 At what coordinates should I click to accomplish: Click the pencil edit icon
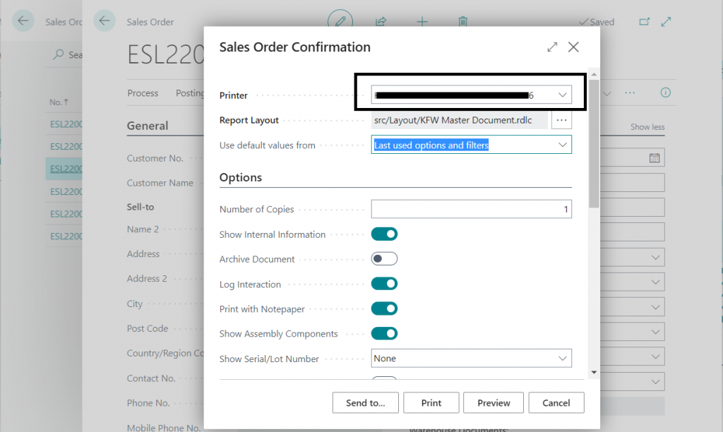point(340,21)
